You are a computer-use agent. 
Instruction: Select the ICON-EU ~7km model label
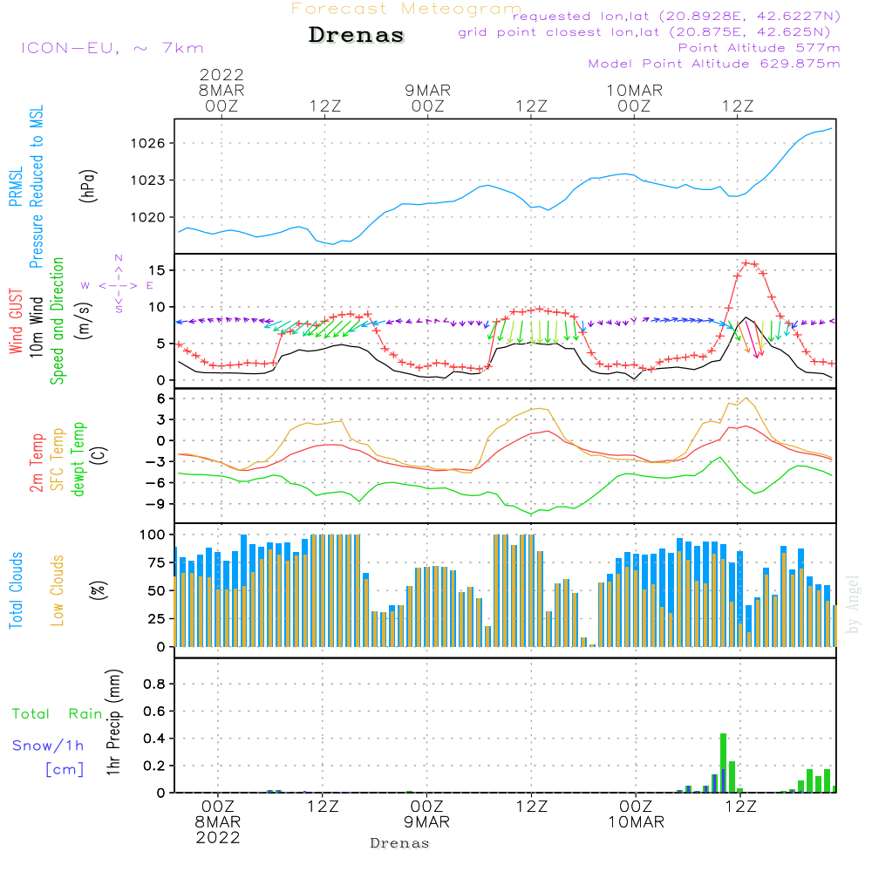point(112,48)
